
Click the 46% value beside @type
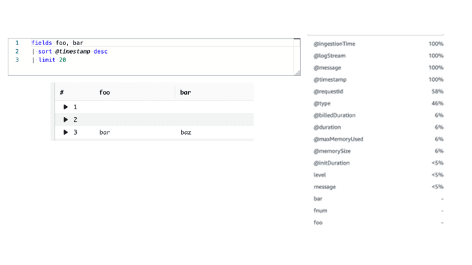coord(437,103)
